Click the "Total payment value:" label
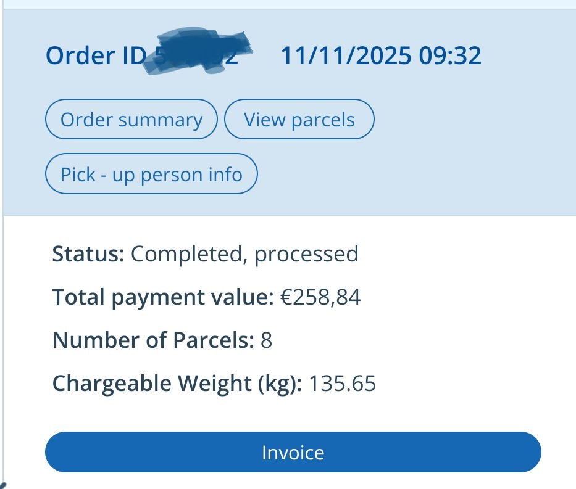The height and width of the screenshot is (489, 576). pyautogui.click(x=163, y=298)
